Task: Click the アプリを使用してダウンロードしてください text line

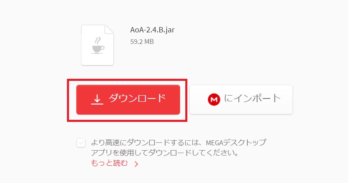Action: (x=165, y=153)
